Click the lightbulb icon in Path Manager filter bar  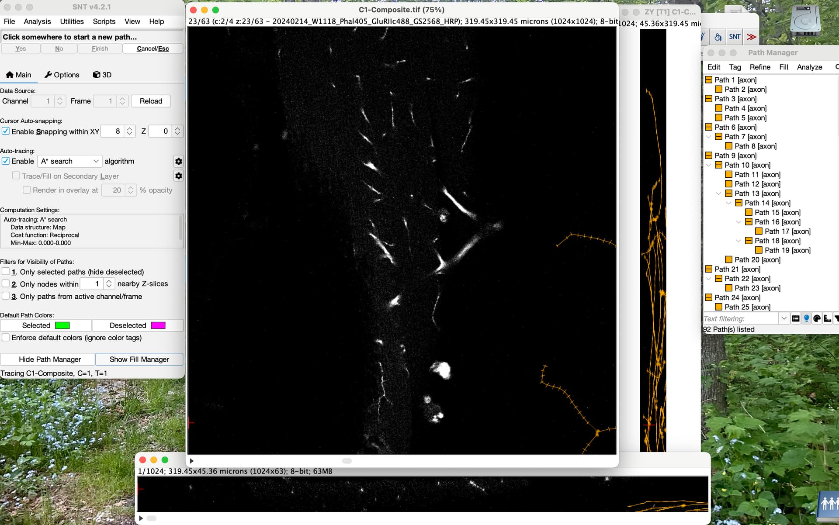point(806,318)
